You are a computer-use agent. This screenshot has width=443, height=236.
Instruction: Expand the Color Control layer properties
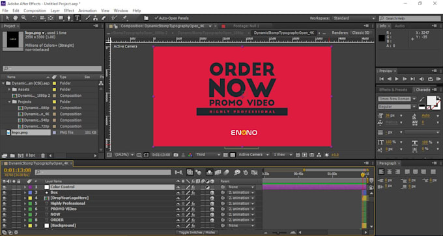point(25,187)
